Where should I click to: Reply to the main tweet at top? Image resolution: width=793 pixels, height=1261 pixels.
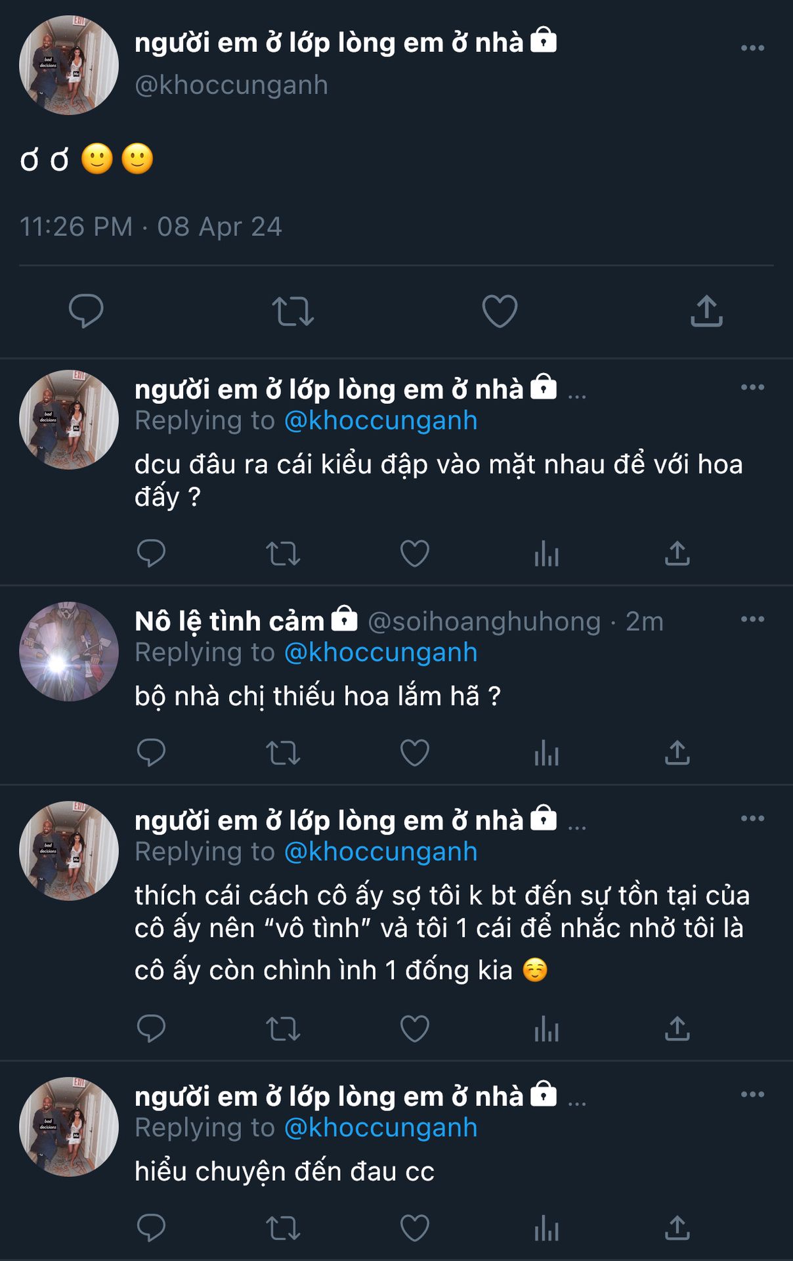(86, 311)
